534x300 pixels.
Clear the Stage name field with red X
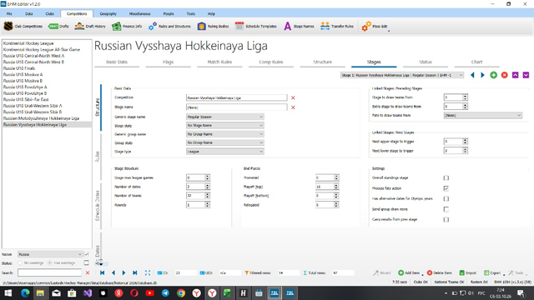293,107
